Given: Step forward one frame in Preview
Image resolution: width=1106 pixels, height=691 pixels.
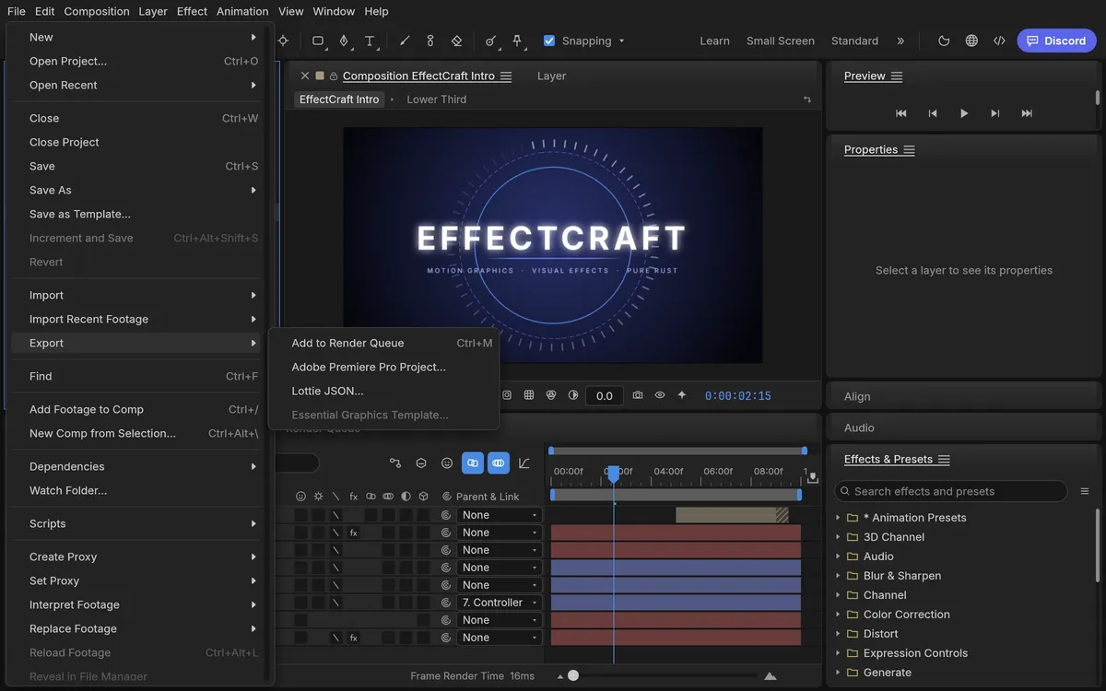Looking at the screenshot, I should [995, 113].
